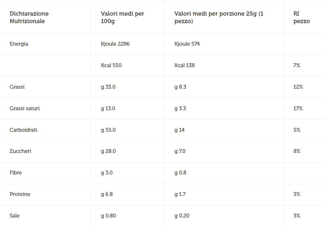The width and height of the screenshot is (326, 226).
Task: Select the Kcal 138 portion value
Action: pos(184,65)
